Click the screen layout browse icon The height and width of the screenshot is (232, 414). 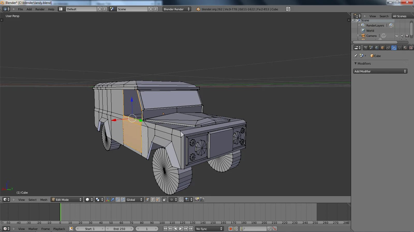click(x=61, y=9)
